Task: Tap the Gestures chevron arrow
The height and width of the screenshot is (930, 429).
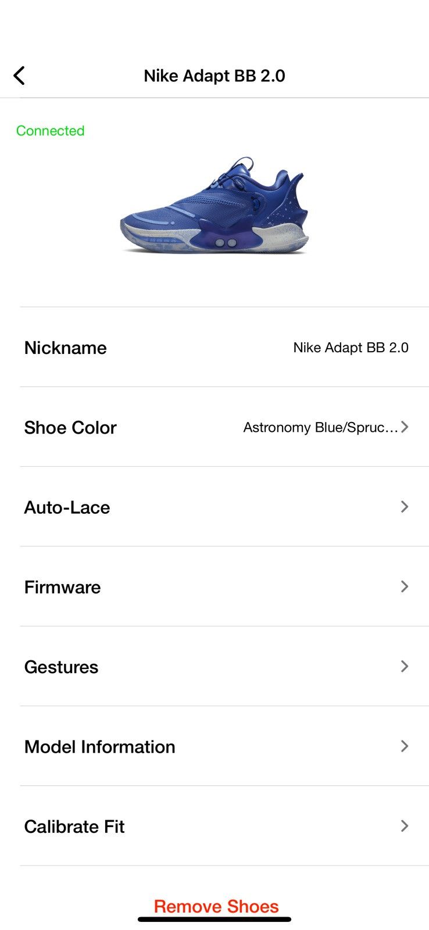Action: [x=405, y=666]
